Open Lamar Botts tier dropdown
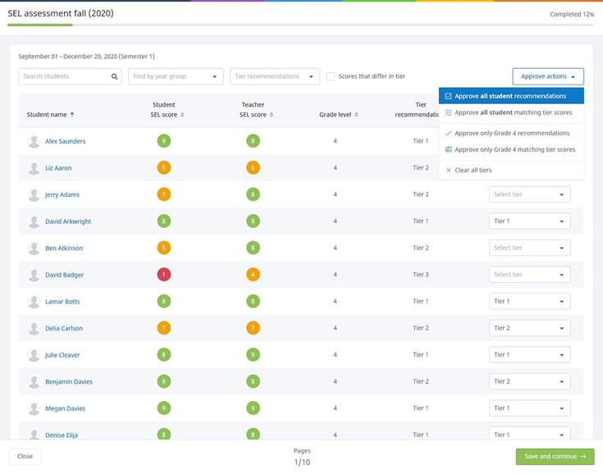The width and height of the screenshot is (603, 474). tap(529, 302)
